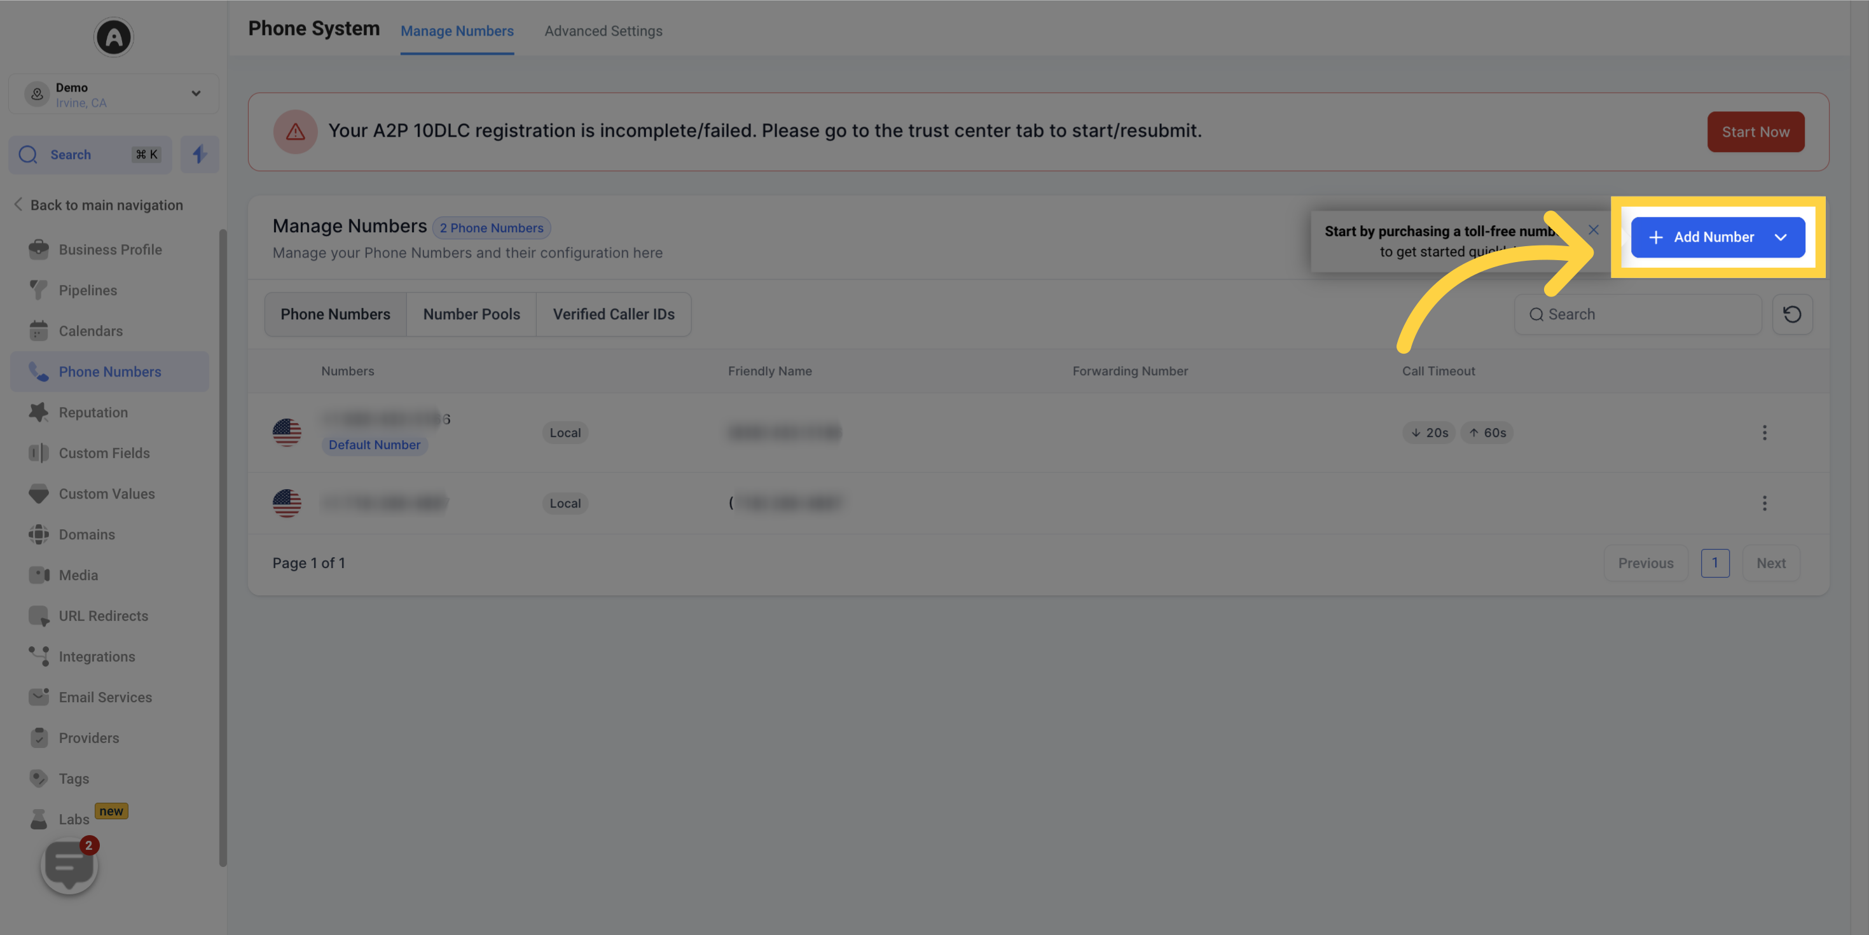Click the Email Services envelope icon
This screenshot has width=1869, height=935.
click(38, 697)
